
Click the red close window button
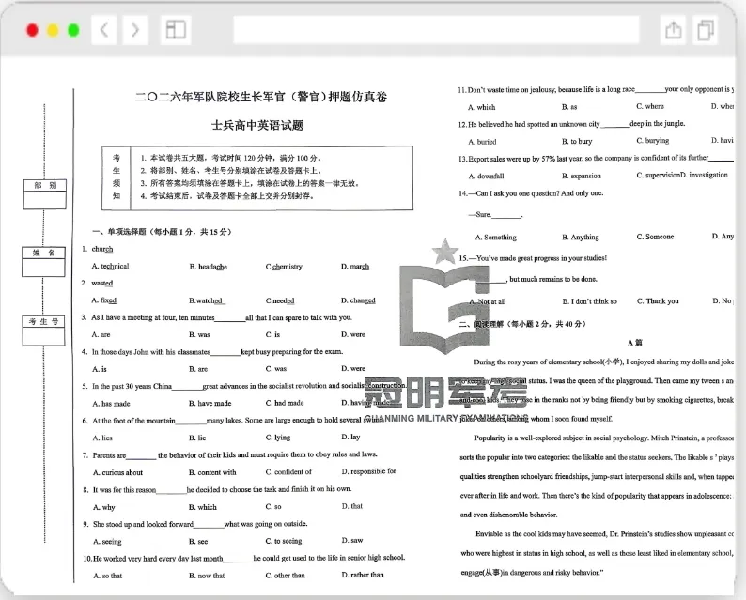coord(32,30)
